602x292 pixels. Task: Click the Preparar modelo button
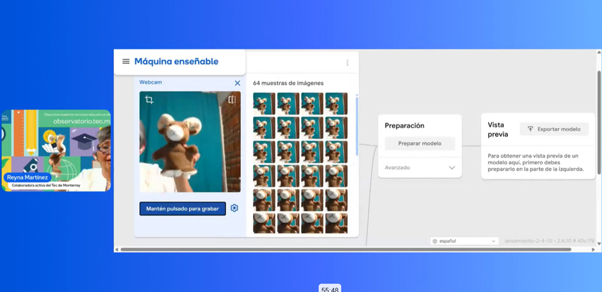(x=419, y=143)
